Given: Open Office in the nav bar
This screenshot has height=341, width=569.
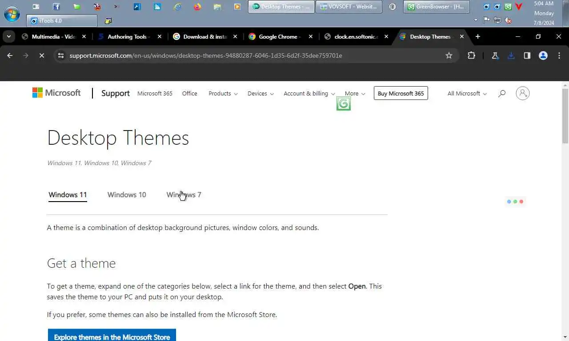Looking at the screenshot, I should [189, 93].
